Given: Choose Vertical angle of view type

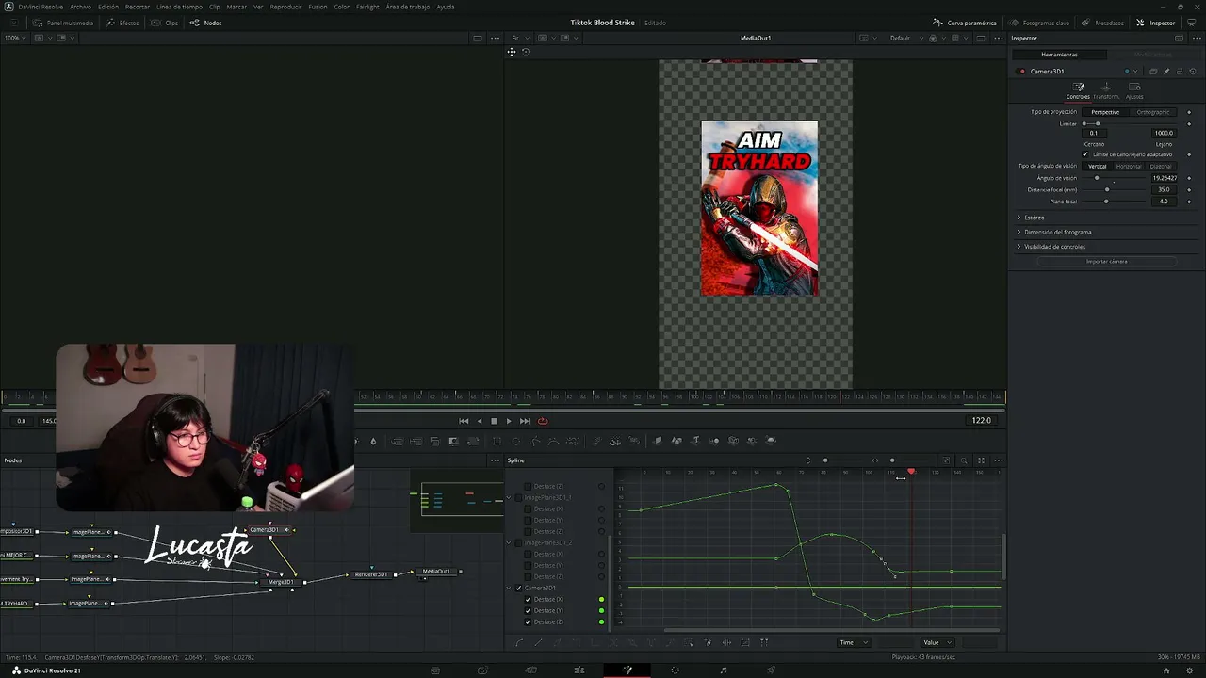Looking at the screenshot, I should (1098, 167).
